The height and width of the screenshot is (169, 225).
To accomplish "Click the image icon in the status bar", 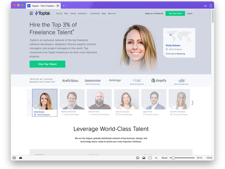I will [x=144, y=158].
